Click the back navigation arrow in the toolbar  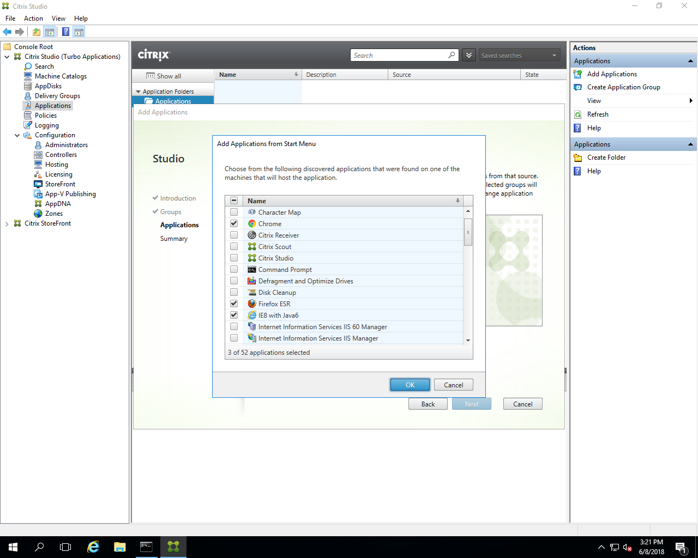coord(7,31)
